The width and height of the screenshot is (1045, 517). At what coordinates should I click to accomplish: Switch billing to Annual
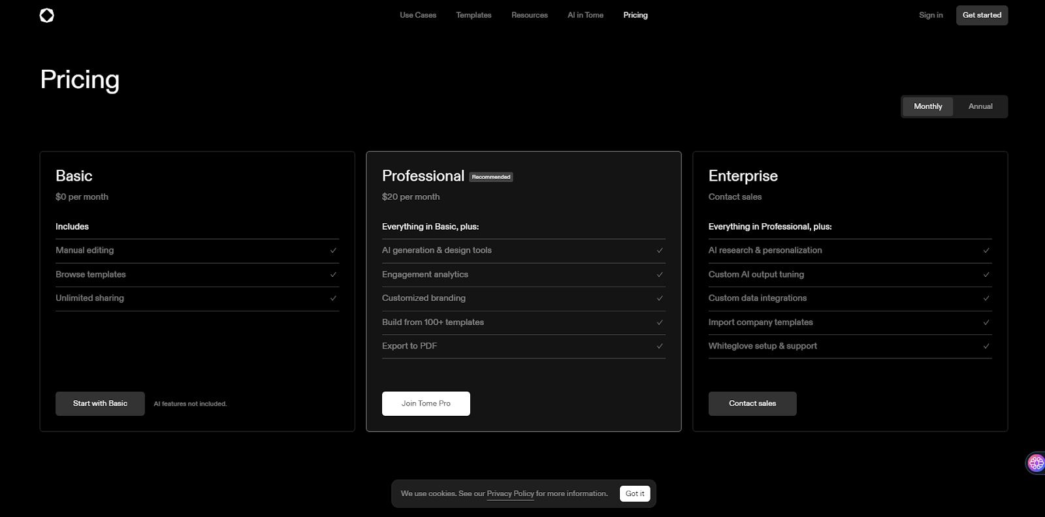click(x=980, y=106)
